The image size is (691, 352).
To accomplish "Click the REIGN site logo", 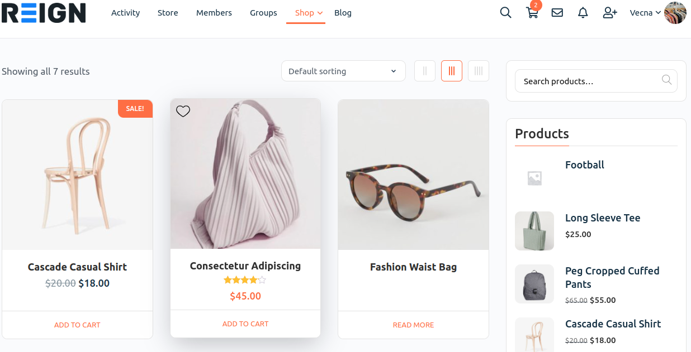I will pyautogui.click(x=44, y=12).
